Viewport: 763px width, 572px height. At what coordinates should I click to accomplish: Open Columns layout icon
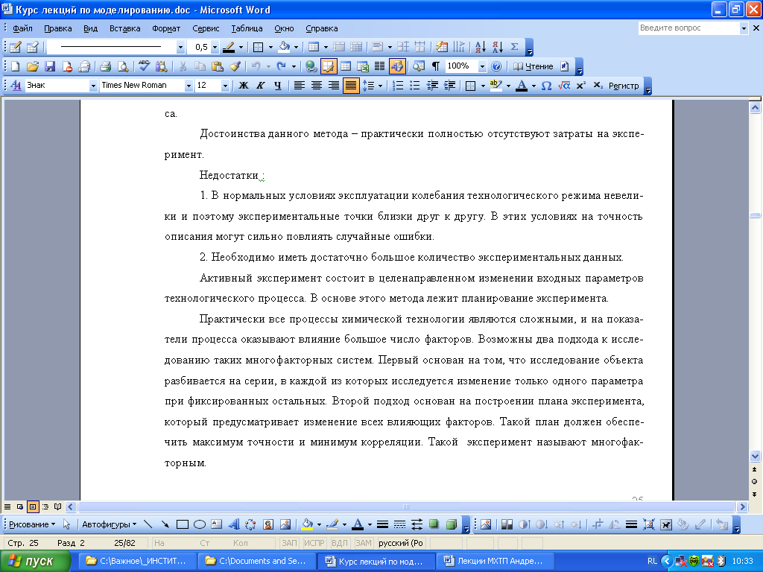point(380,66)
